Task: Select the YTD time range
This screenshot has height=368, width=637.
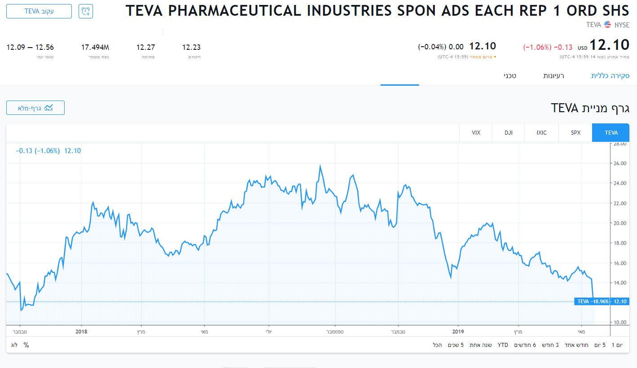Action: click(503, 345)
